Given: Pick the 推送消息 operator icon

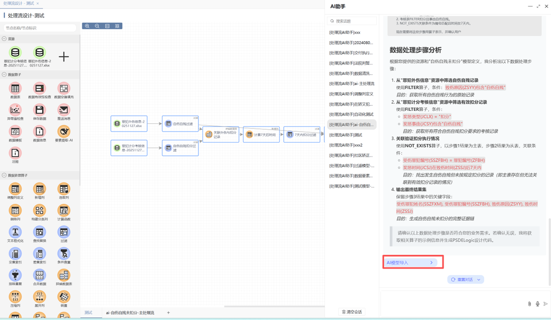Looking at the screenshot, I should pos(64,110).
